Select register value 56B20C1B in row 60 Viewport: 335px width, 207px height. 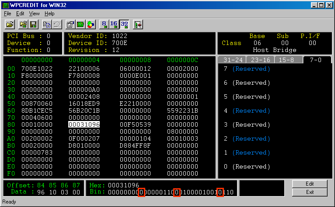[x=84, y=110]
